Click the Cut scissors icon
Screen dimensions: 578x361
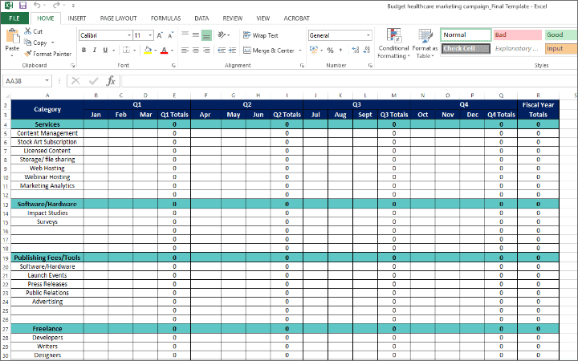(x=27, y=31)
